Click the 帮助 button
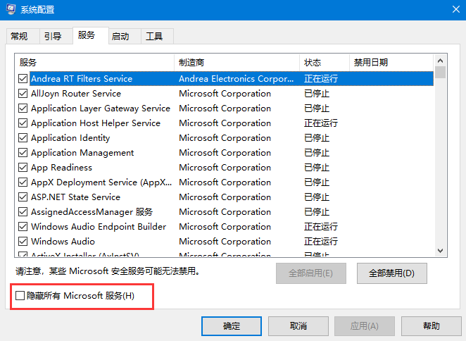 point(432,326)
